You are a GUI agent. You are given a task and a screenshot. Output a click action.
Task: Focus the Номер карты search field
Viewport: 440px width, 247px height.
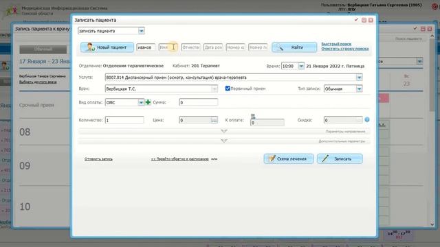236,47
